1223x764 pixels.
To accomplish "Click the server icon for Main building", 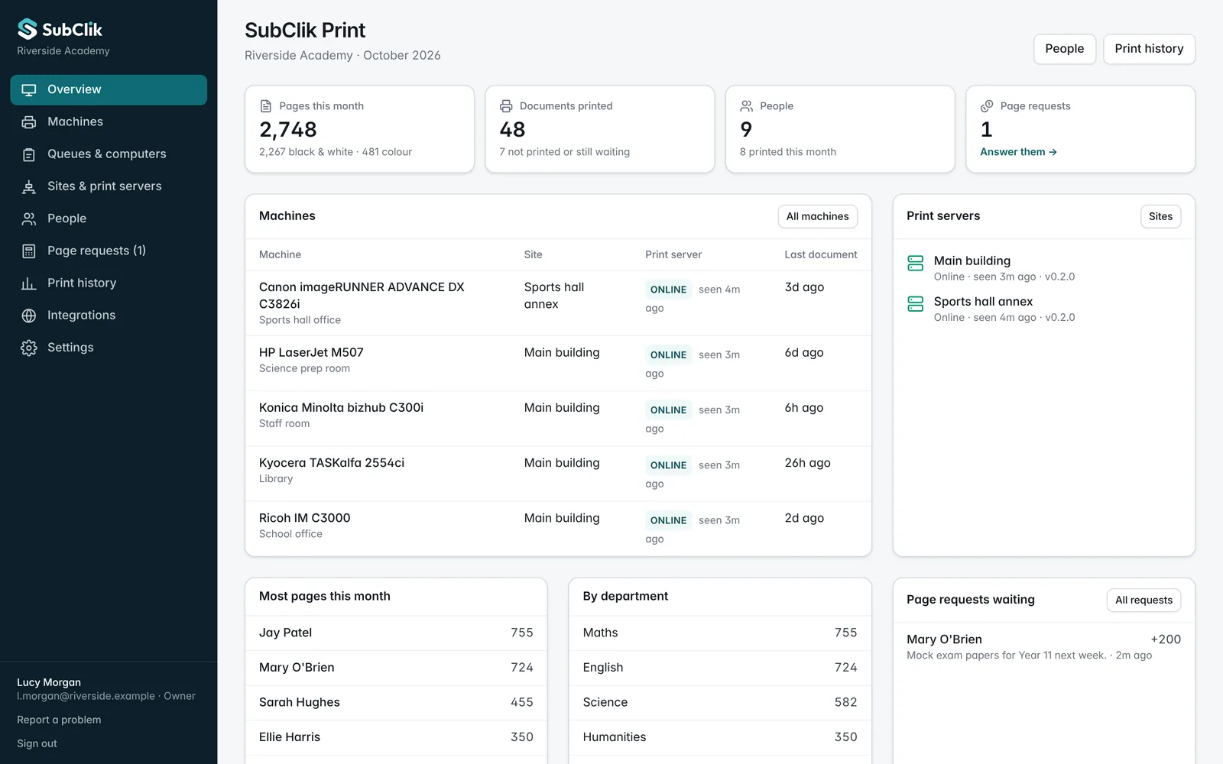I will click(916, 264).
